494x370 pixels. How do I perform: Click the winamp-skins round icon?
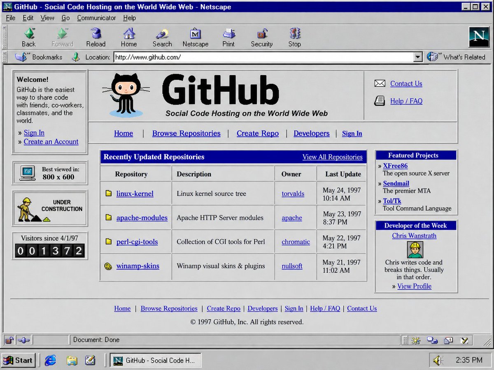[x=108, y=266]
